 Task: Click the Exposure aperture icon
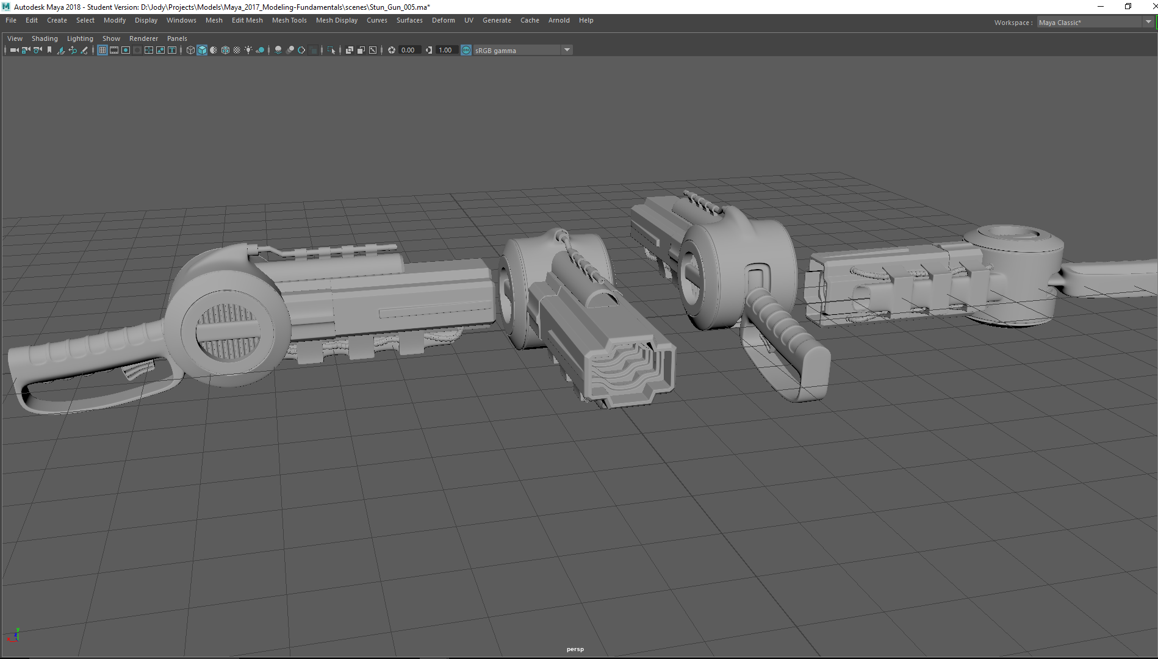(391, 50)
